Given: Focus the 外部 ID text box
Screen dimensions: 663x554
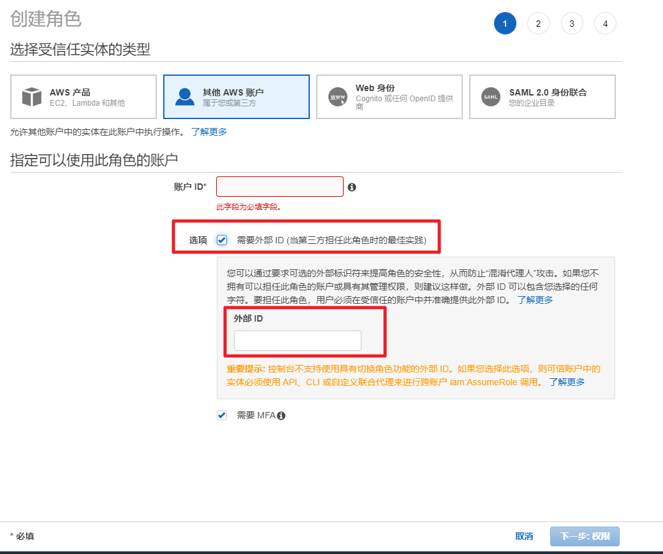Looking at the screenshot, I should (x=297, y=341).
